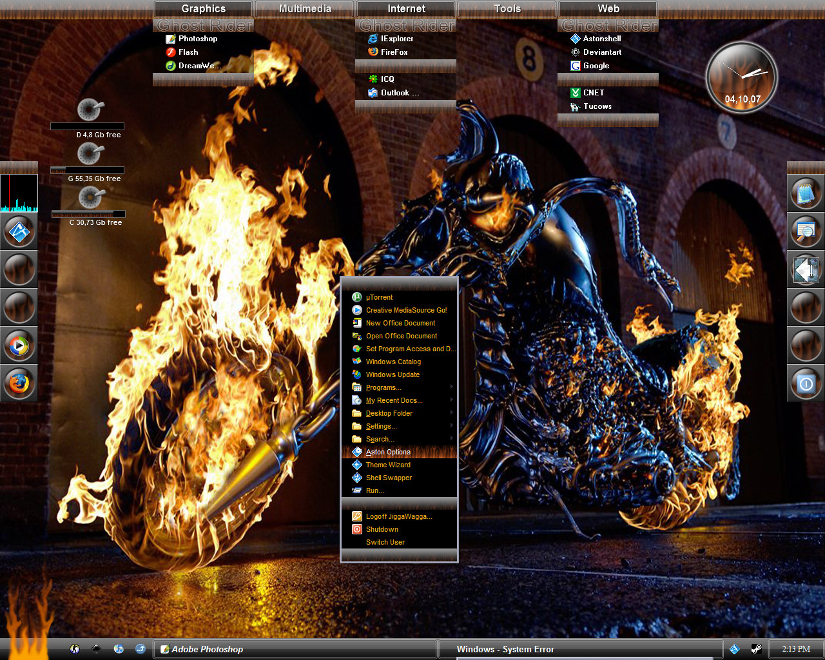
Task: Switch to Adobe Photoshop taskbar button
Action: click(295, 649)
